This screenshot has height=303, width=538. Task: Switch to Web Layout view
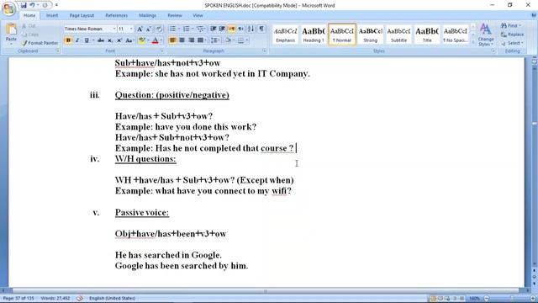(x=447, y=298)
